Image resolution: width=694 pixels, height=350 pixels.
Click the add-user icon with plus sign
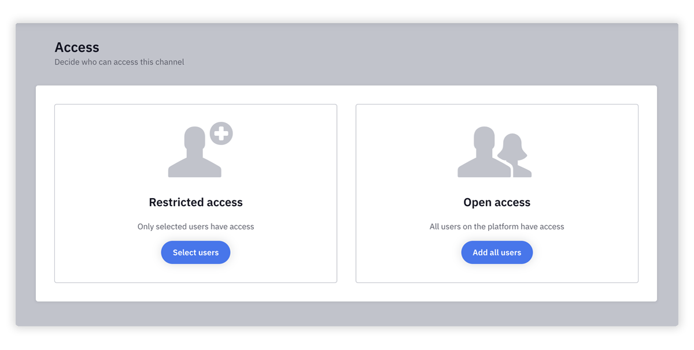[200, 150]
